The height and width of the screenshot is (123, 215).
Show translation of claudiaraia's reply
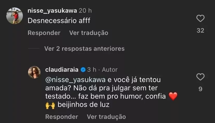click(x=106, y=117)
